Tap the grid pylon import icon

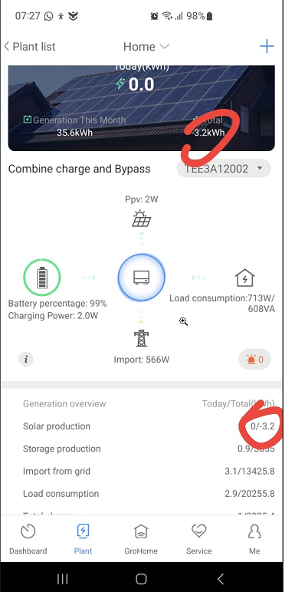coord(142,338)
